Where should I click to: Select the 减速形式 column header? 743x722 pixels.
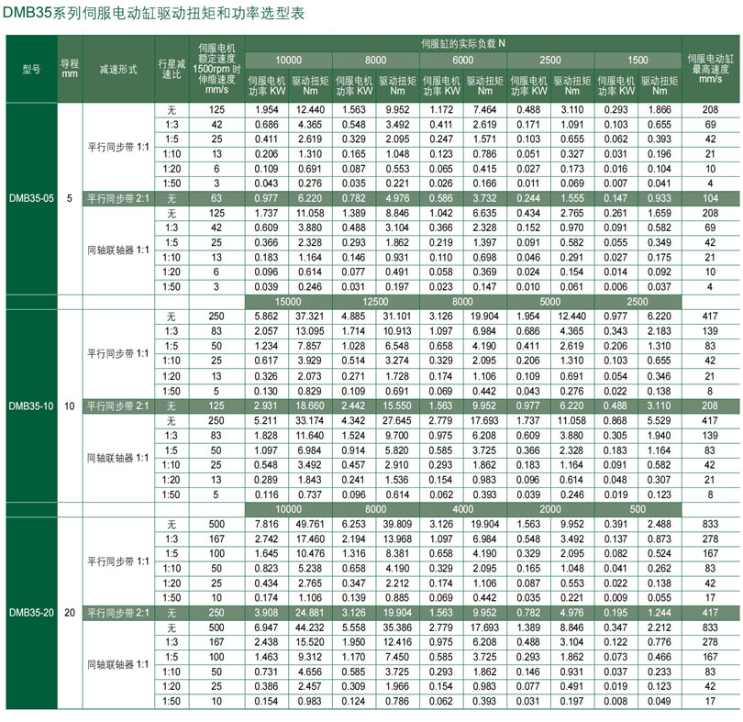(118, 70)
